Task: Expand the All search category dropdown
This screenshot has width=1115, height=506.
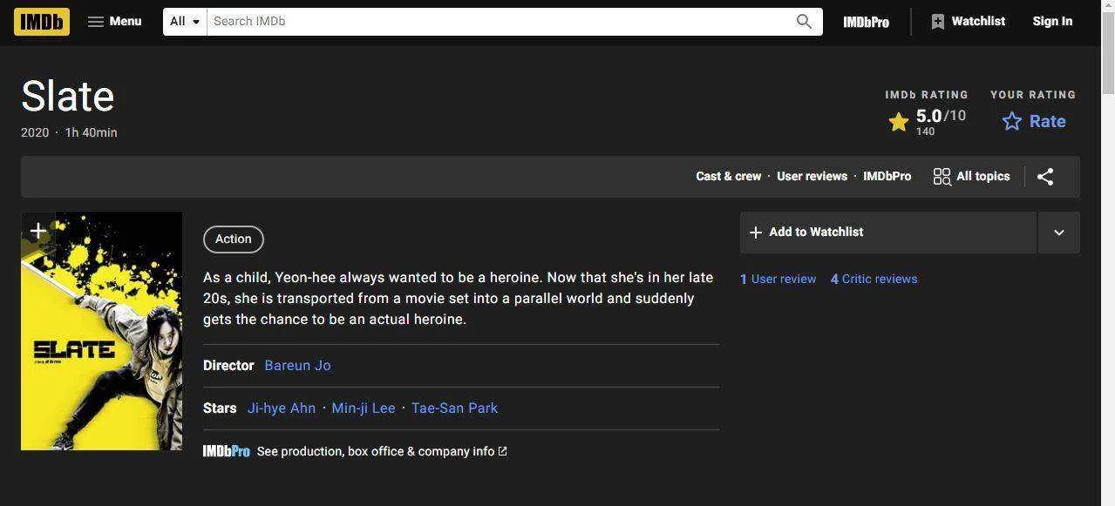Action: click(185, 22)
